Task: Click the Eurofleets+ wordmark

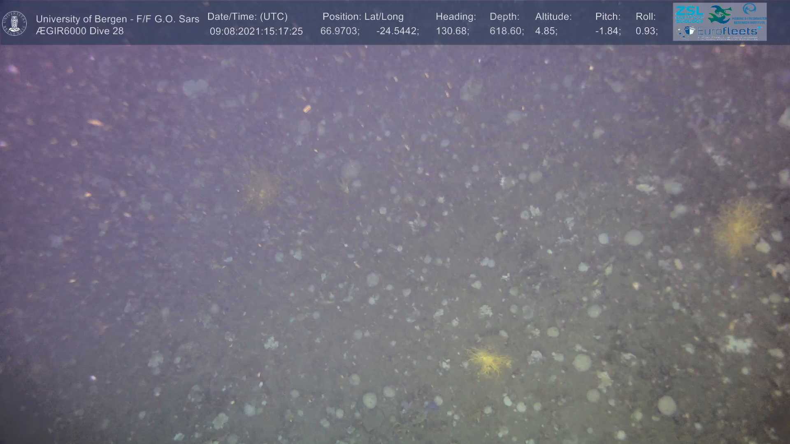Action: pyautogui.click(x=727, y=31)
